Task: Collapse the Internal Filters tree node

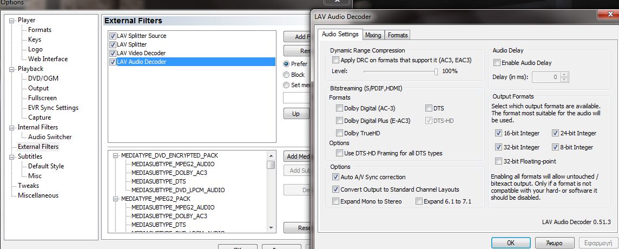Action: (11, 127)
